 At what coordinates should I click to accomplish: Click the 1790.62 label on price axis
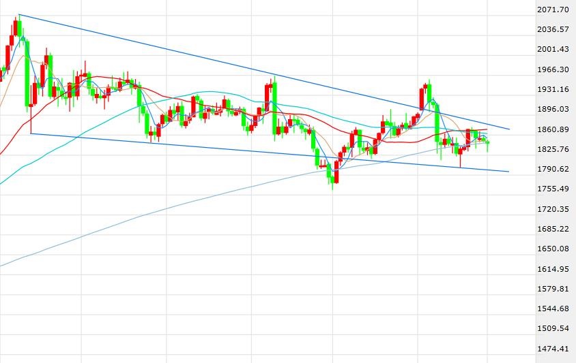click(x=553, y=169)
